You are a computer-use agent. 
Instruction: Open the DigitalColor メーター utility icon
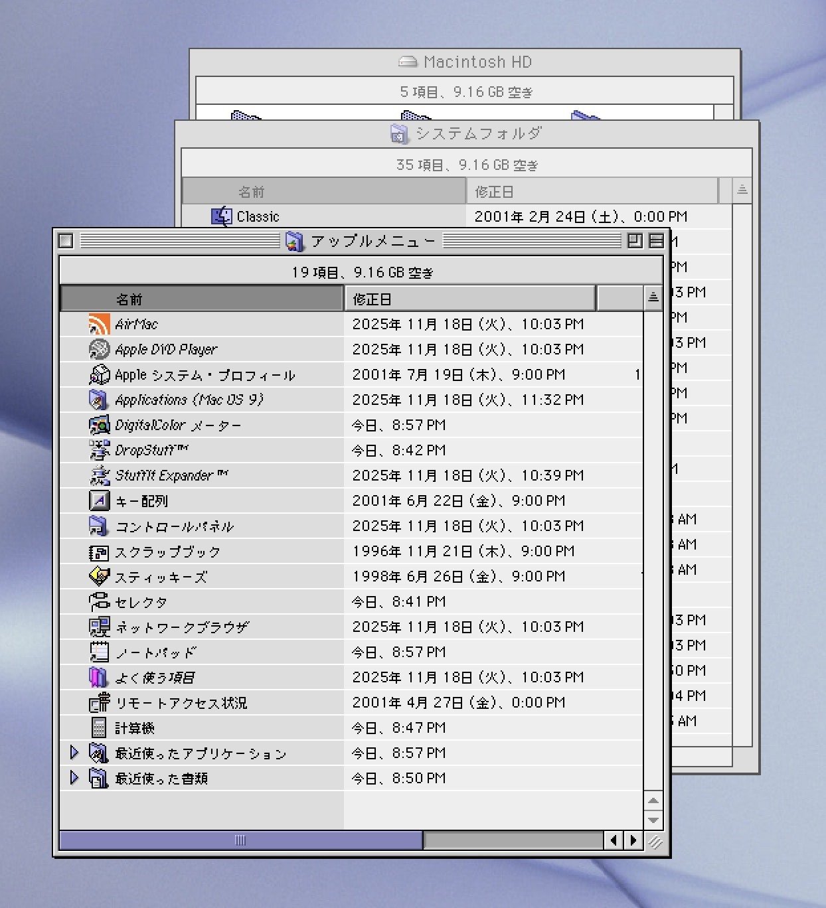coord(100,425)
